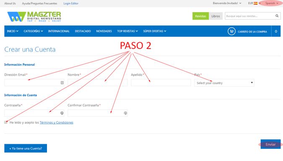Screen dimensions: 283x161
Task: Click the Magzter logo
Action: click(34, 17)
